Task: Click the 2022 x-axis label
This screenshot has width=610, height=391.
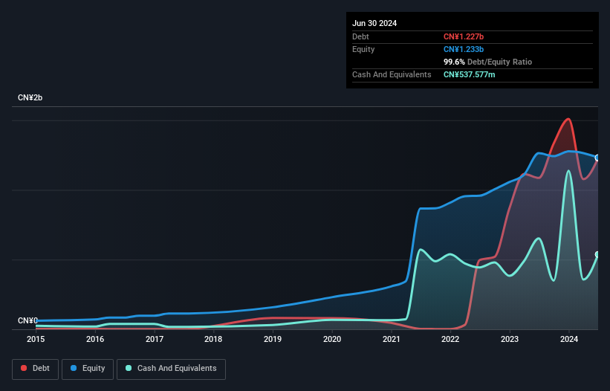Action: click(x=450, y=339)
